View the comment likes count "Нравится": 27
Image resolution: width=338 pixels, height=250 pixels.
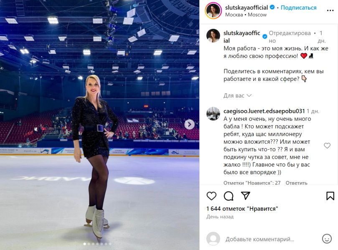tap(252, 183)
